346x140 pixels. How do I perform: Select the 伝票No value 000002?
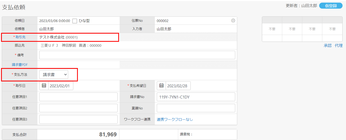point(163,21)
